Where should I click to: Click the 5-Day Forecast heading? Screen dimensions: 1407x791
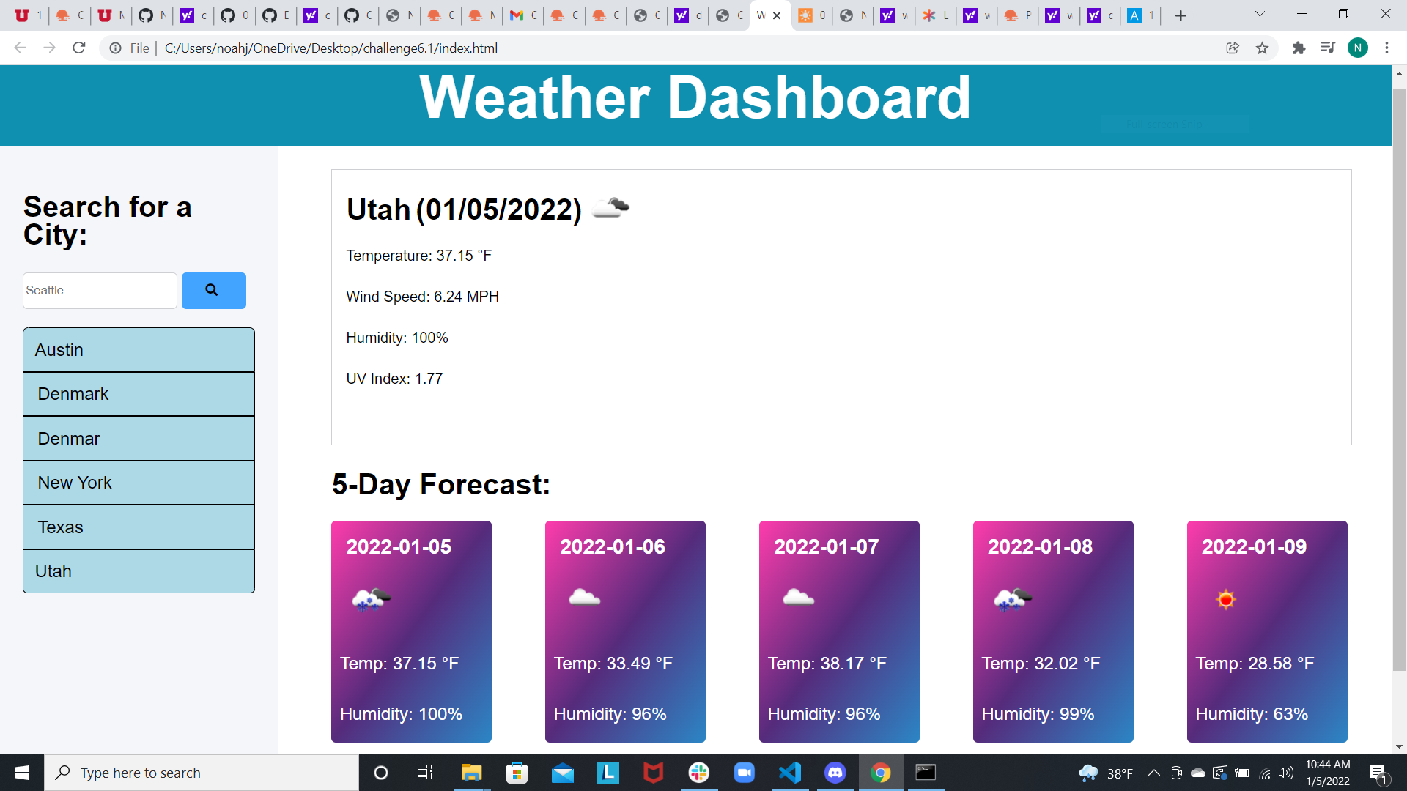440,484
